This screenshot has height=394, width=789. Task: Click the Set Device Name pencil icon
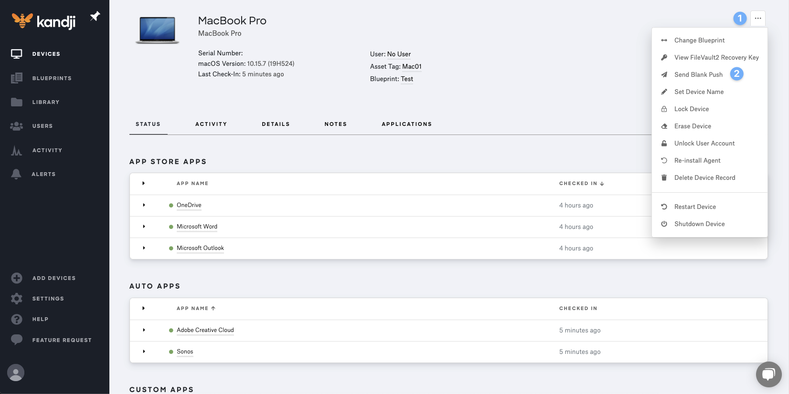664,92
